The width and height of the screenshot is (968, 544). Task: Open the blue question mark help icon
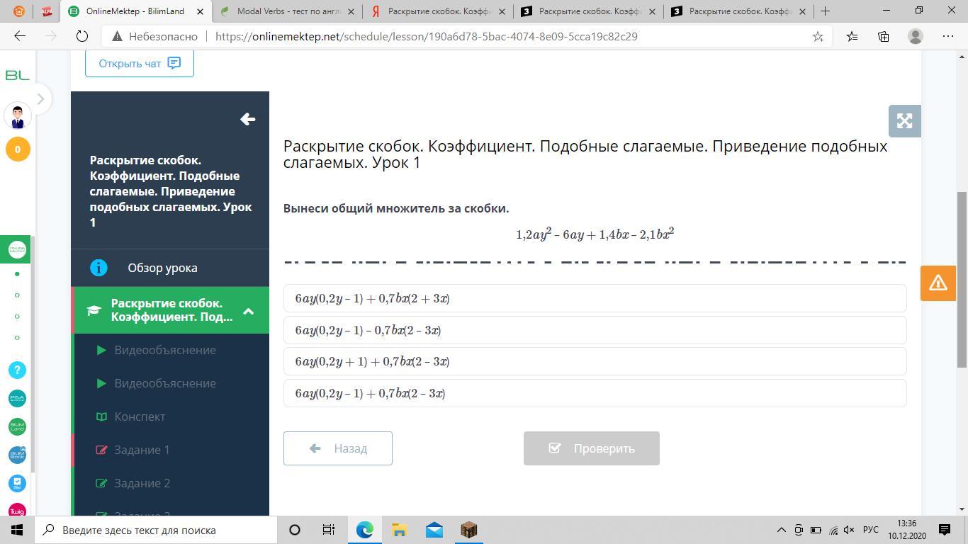pos(17,370)
